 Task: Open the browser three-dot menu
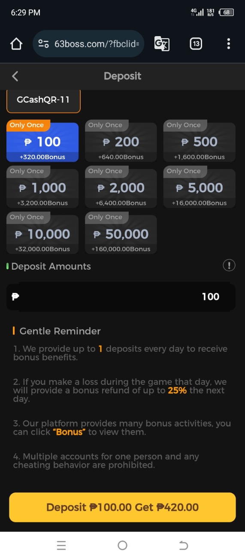pyautogui.click(x=228, y=44)
